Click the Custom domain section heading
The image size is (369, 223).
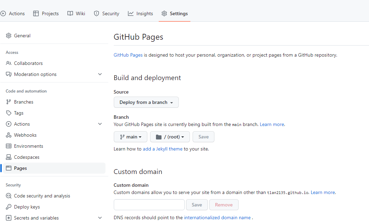point(138,172)
